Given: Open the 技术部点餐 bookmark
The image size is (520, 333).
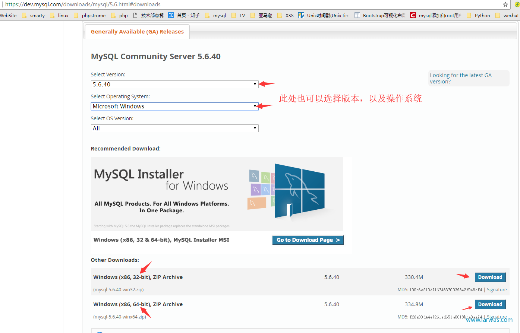Looking at the screenshot, I should point(148,15).
